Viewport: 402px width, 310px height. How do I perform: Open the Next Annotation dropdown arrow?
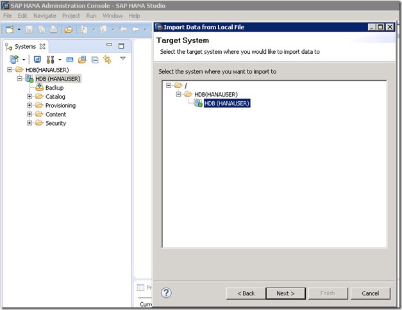(x=94, y=29)
